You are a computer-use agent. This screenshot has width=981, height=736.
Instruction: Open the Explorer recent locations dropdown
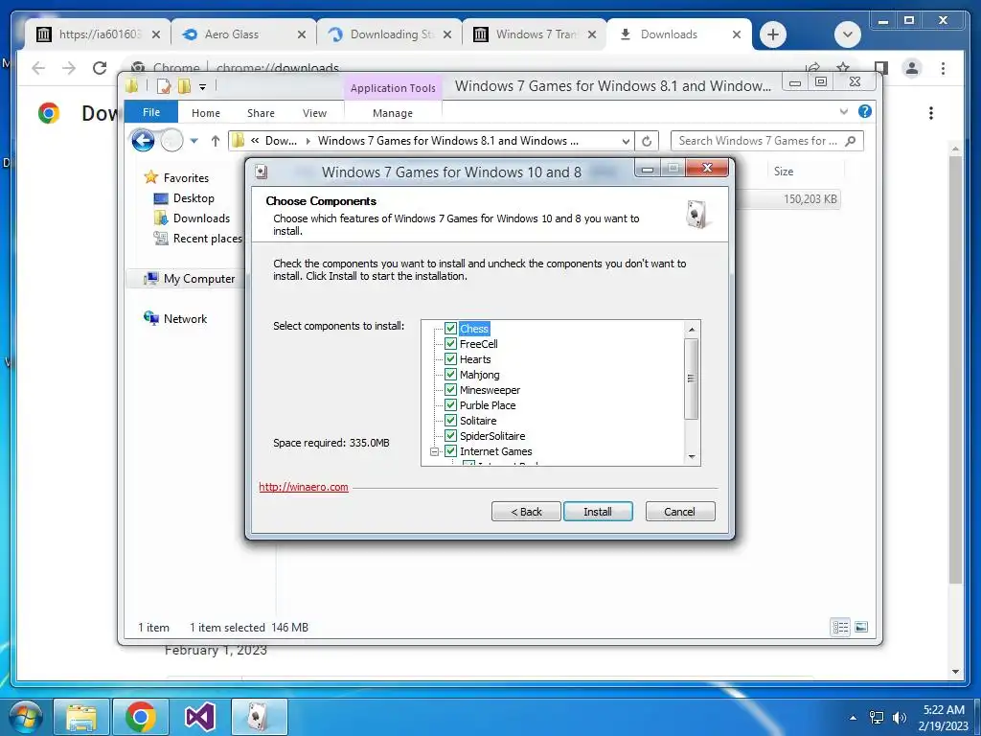194,141
